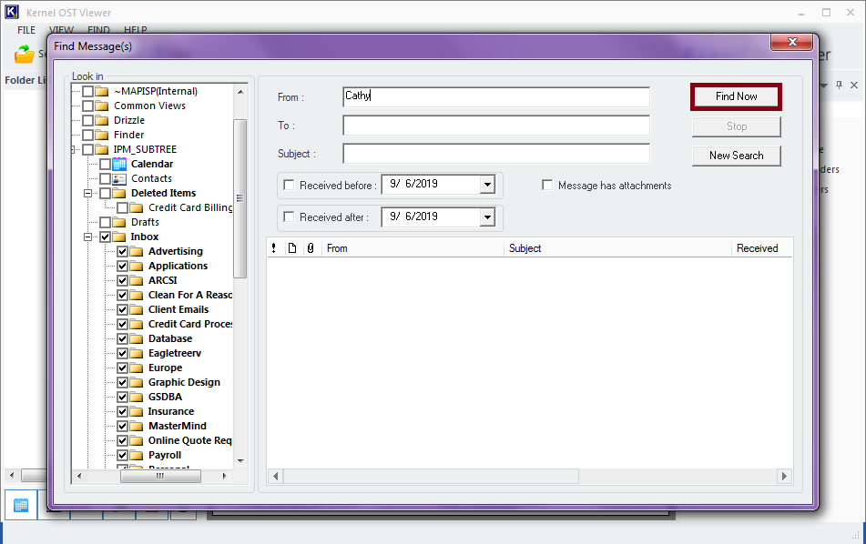This screenshot has width=866, height=544.
Task: Uncheck the Advertising folder checkbox
Action: [x=123, y=251]
